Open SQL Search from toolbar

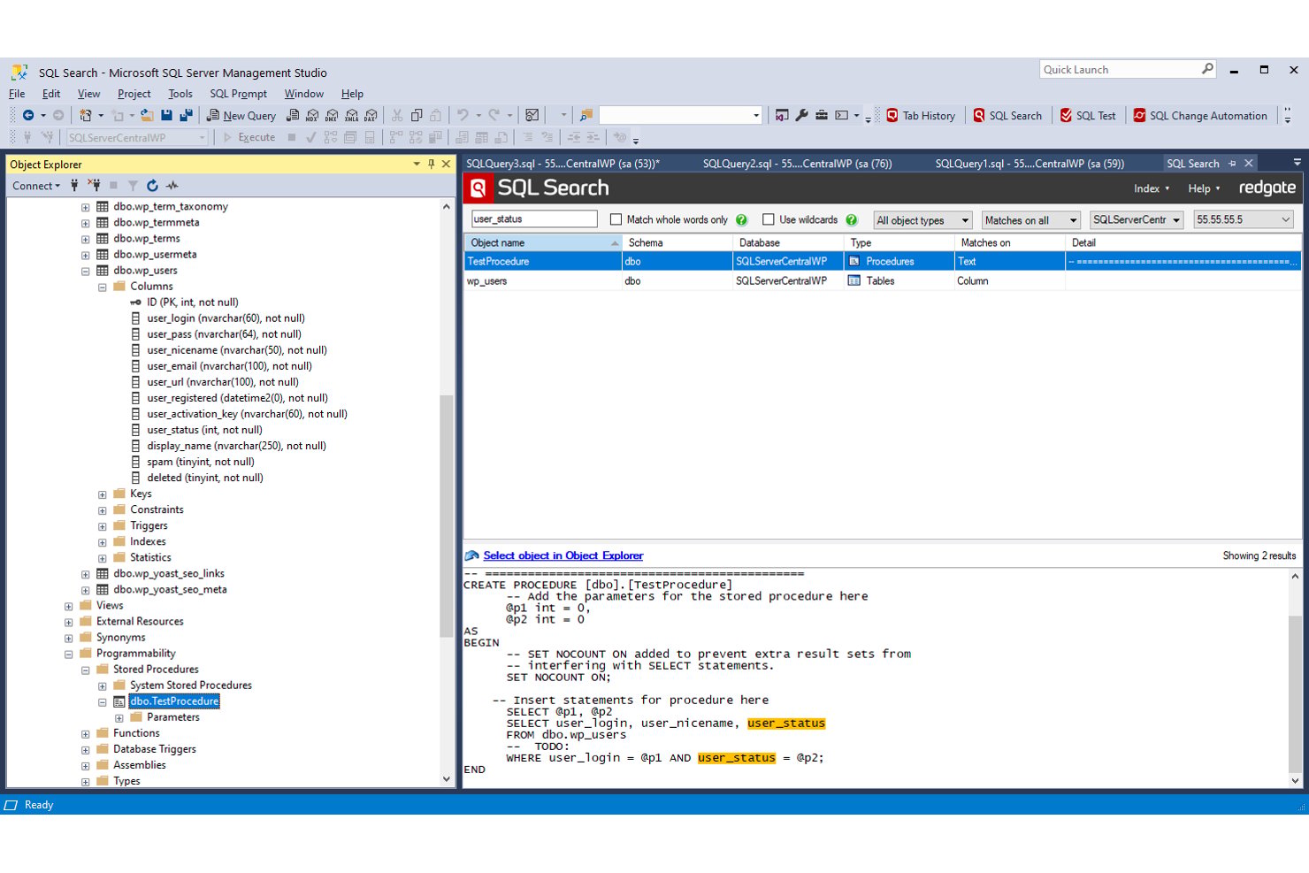coord(1007,115)
